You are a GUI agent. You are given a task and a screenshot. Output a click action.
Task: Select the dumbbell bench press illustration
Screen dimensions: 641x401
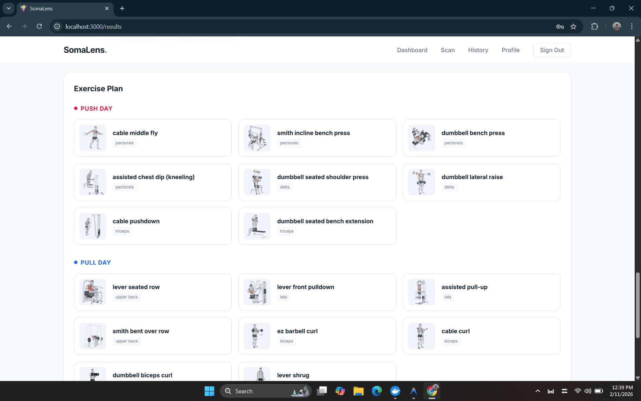click(422, 138)
